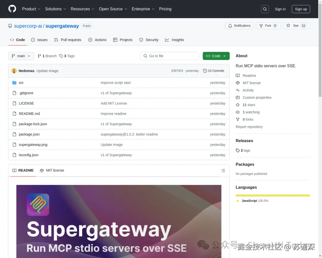View the 1 watching link

248,112
